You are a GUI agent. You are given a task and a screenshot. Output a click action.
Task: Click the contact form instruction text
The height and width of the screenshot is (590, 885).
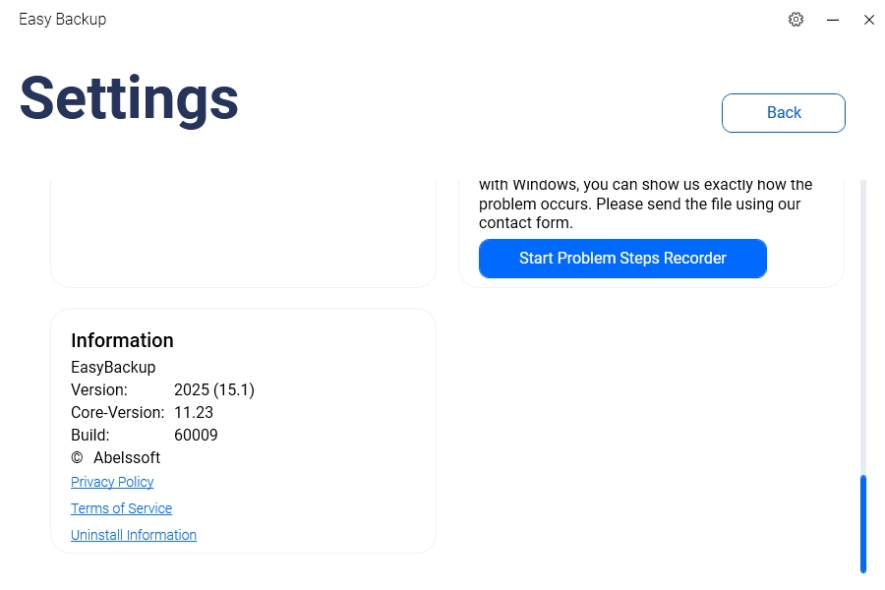tap(639, 205)
